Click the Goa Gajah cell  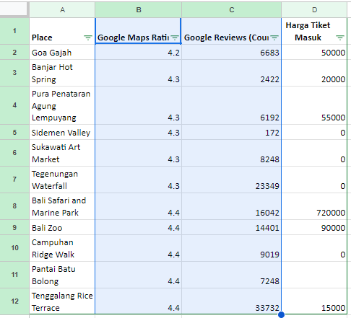pyautogui.click(x=62, y=52)
